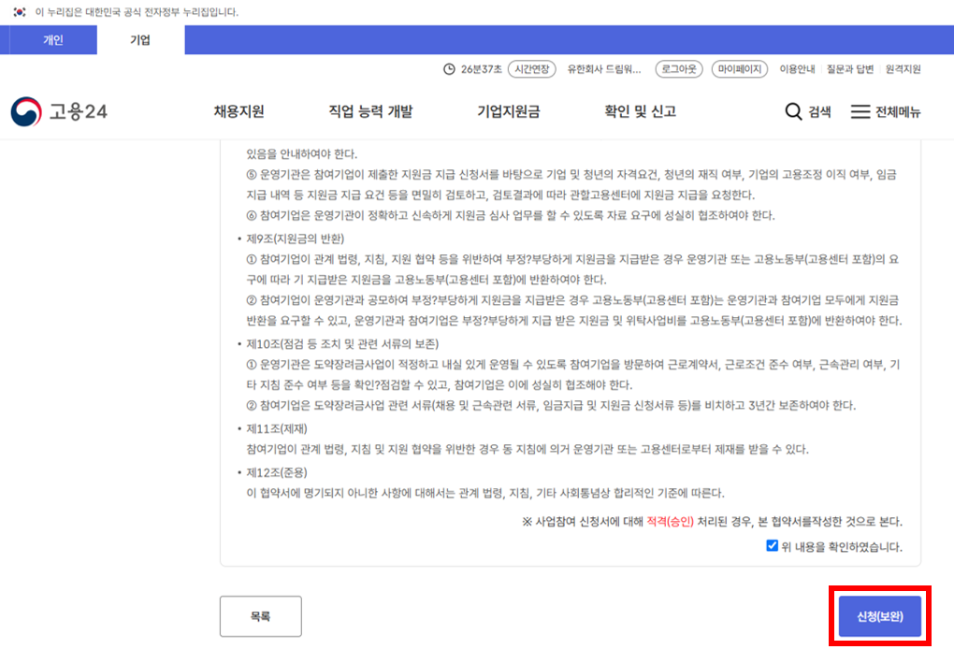
Task: Click company name 유한회사 드림워...
Action: coord(604,69)
